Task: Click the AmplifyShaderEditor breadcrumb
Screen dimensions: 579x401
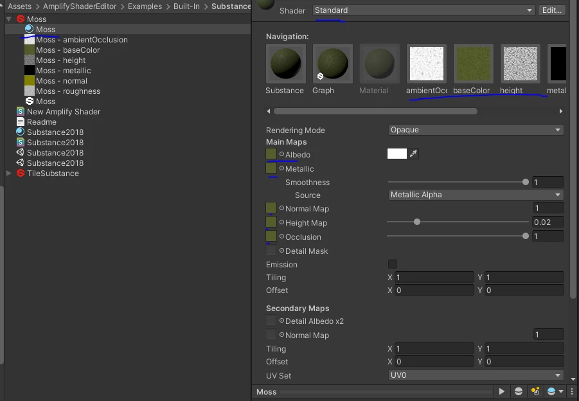Action: coord(80,6)
